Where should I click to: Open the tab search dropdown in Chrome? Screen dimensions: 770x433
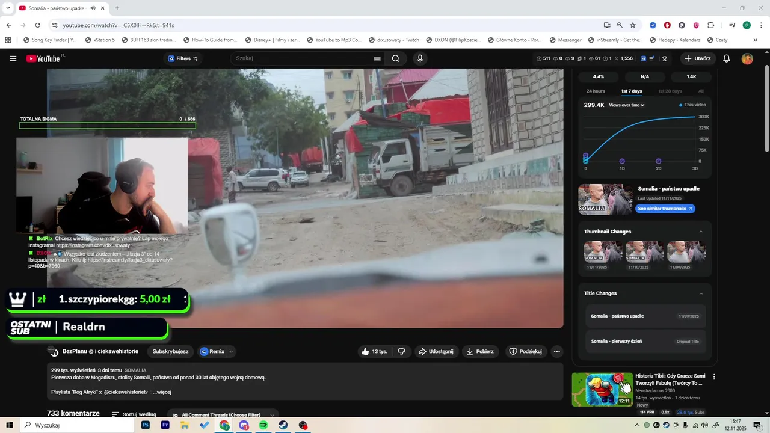coord(8,8)
